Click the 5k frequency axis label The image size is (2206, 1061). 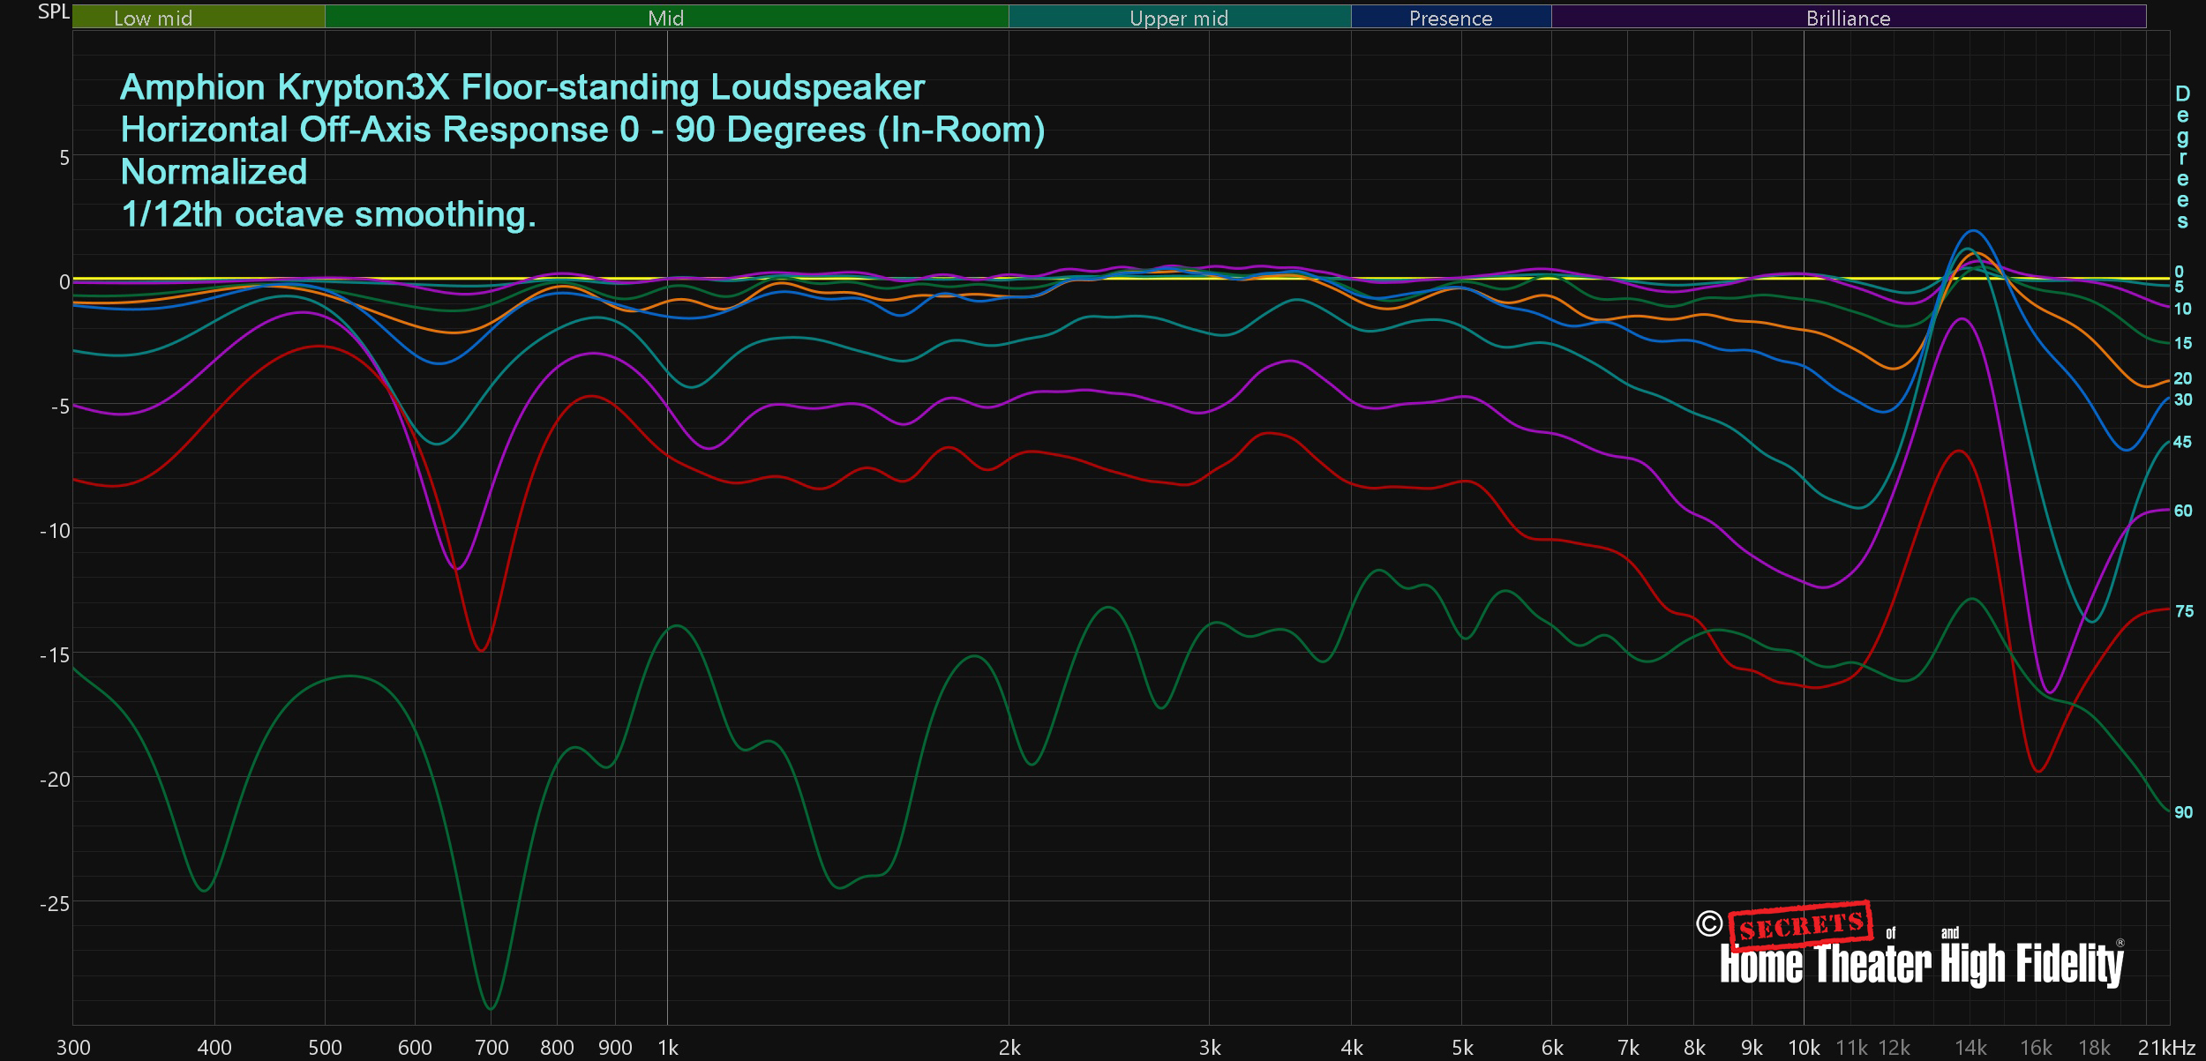tap(1463, 1048)
